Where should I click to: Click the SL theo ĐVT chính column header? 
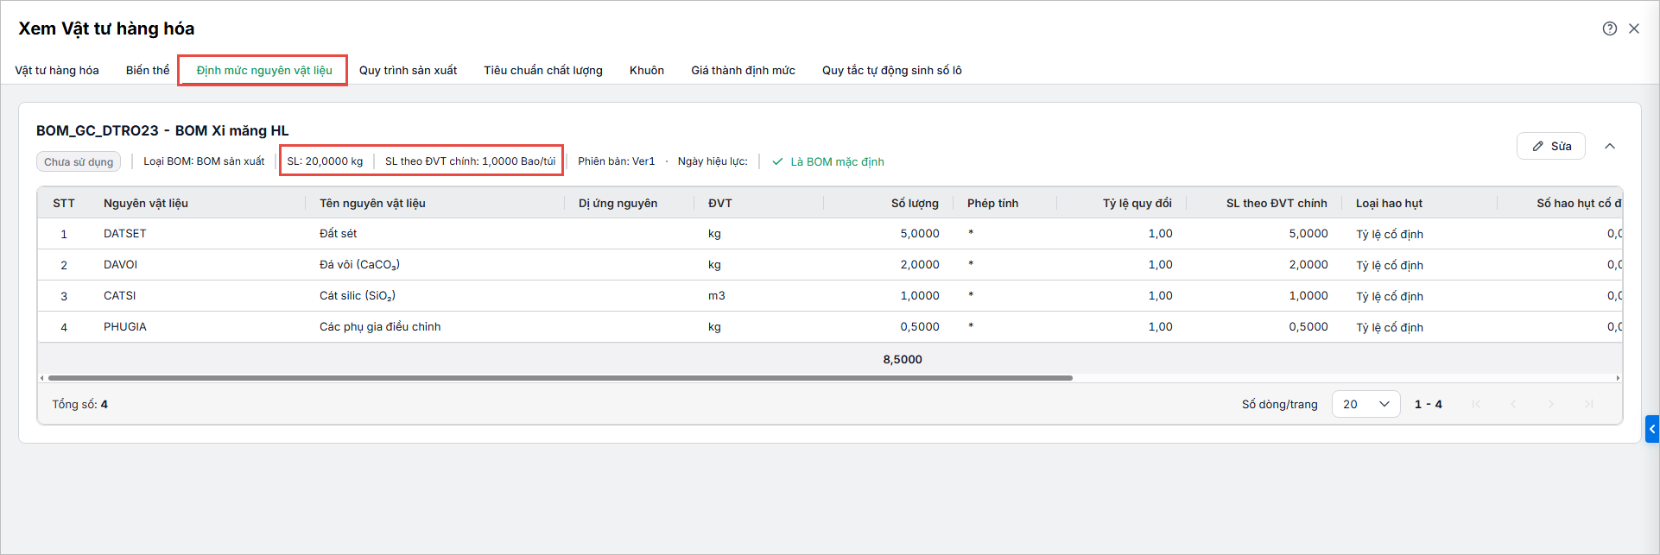click(1277, 203)
